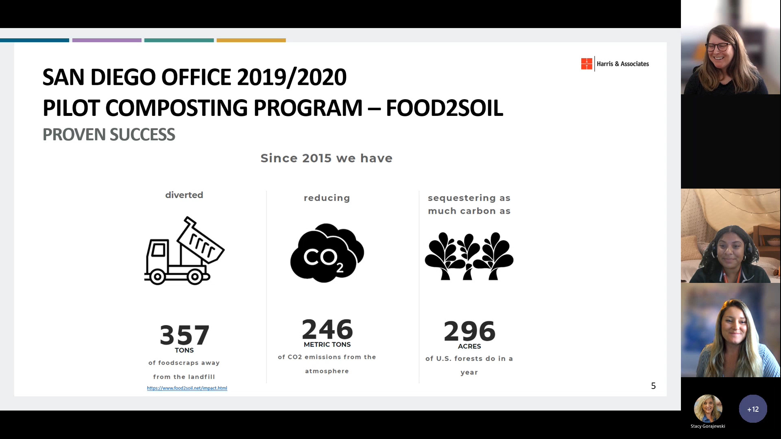Click the 'METRIC TONS' label
Screen dimensions: 781x439
[x=327, y=345]
